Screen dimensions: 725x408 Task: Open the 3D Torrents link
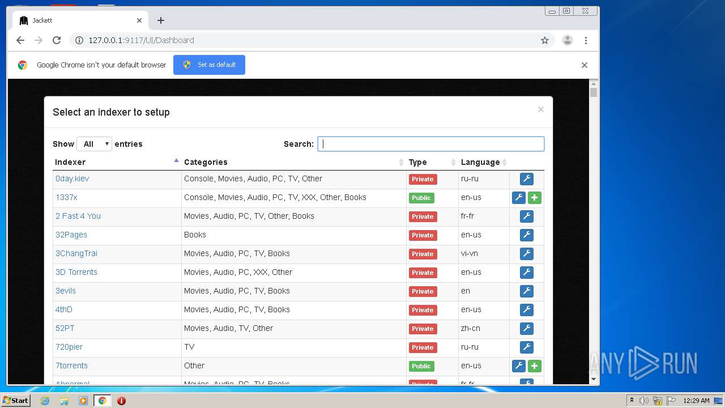[x=76, y=272]
